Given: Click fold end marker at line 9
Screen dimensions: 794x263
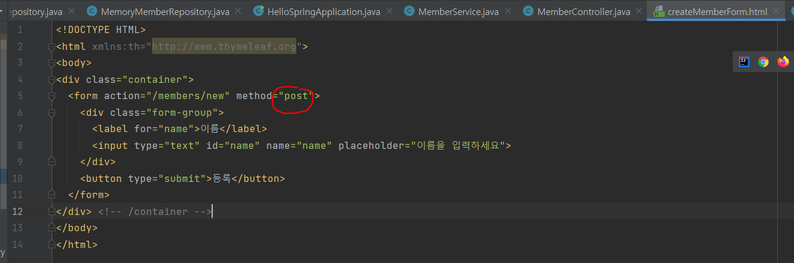Looking at the screenshot, I should tap(52, 162).
